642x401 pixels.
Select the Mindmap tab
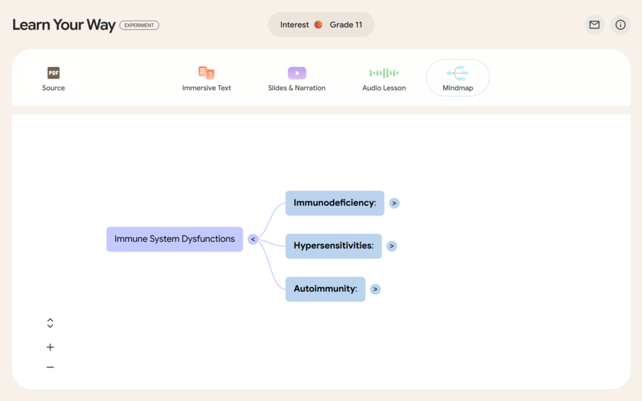click(x=458, y=78)
